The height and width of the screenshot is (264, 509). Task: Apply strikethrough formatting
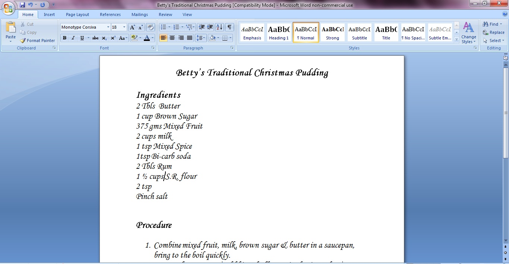[95, 38]
